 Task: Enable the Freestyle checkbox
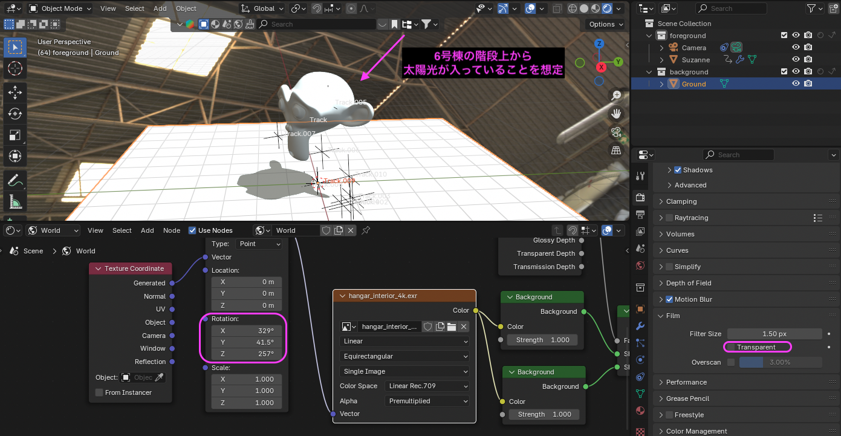coord(669,415)
